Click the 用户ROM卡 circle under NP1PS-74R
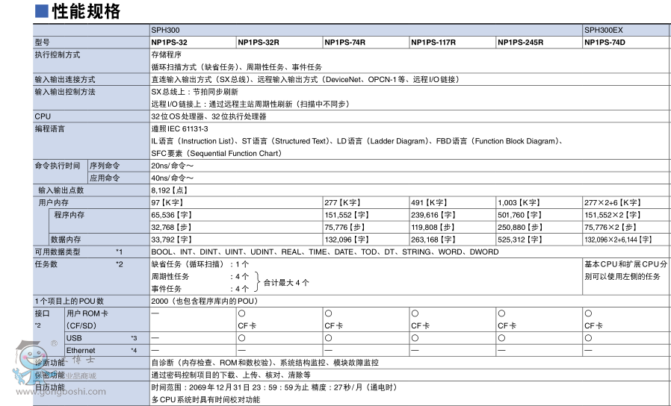 tap(328, 313)
